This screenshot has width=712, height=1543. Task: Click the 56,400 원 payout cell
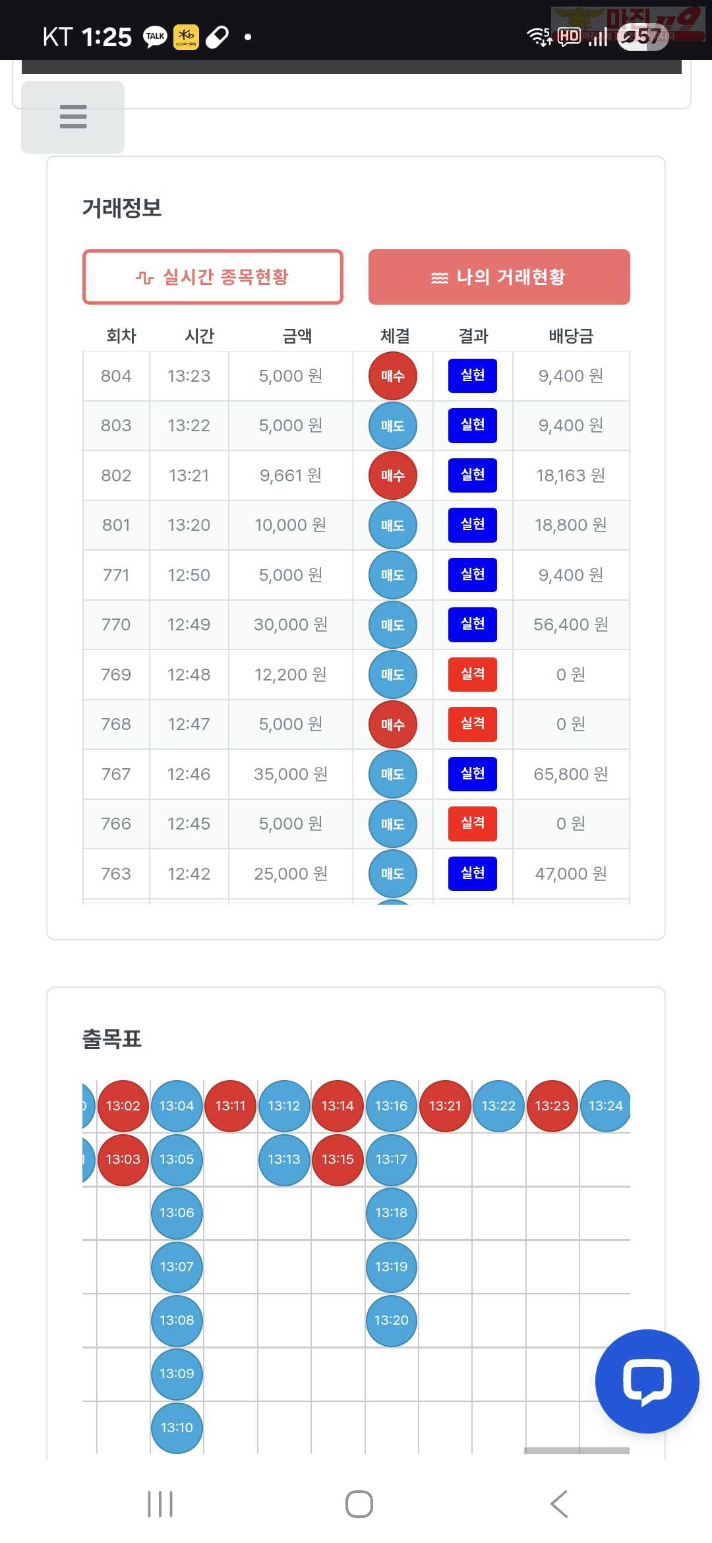pyautogui.click(x=571, y=624)
